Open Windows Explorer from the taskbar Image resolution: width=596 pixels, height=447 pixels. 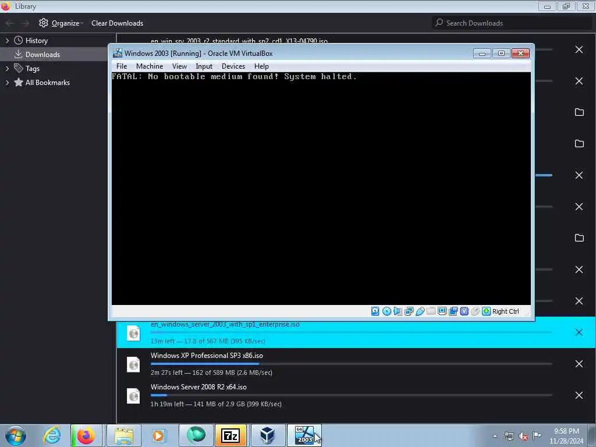[x=123, y=435]
